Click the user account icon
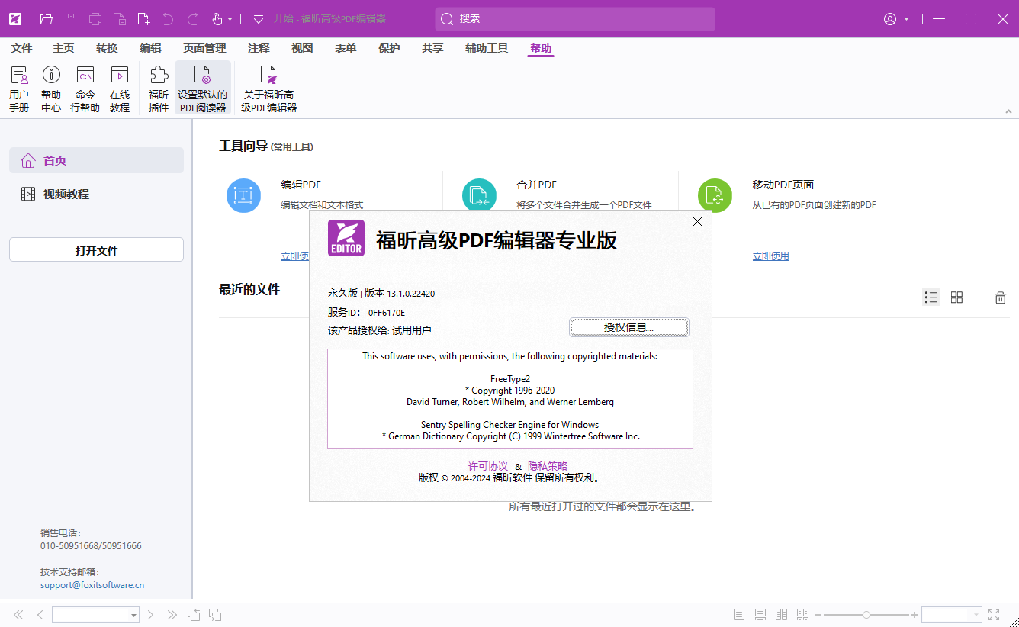Screen dimensions: 1019x627 click(x=890, y=19)
